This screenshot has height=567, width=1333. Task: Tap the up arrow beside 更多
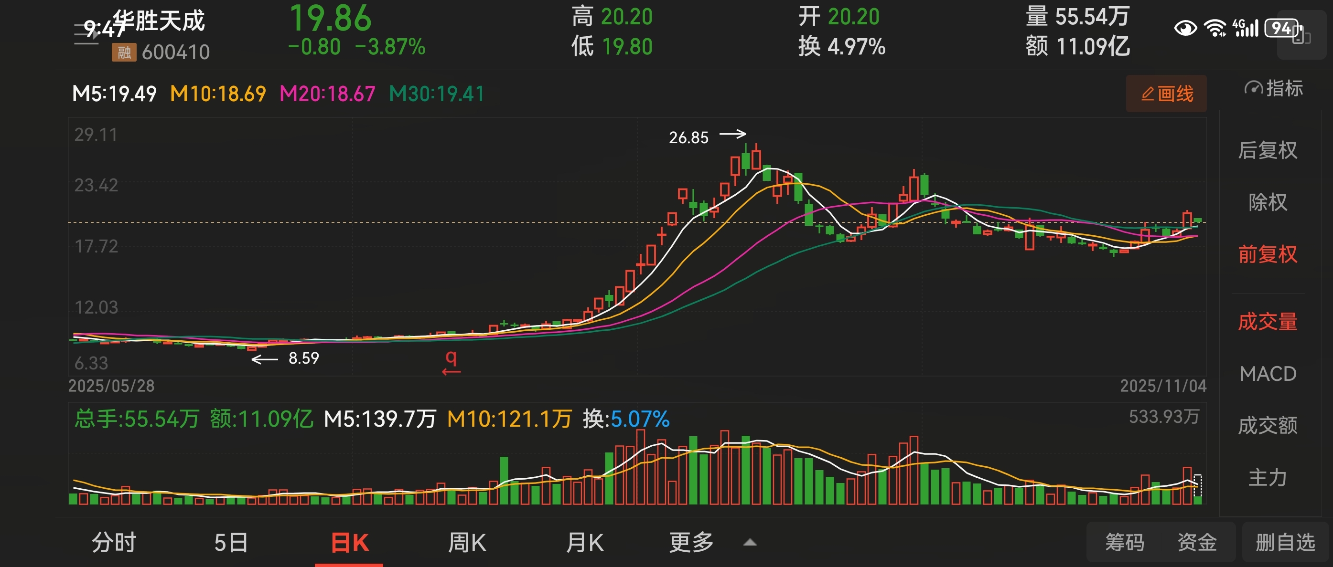click(750, 543)
